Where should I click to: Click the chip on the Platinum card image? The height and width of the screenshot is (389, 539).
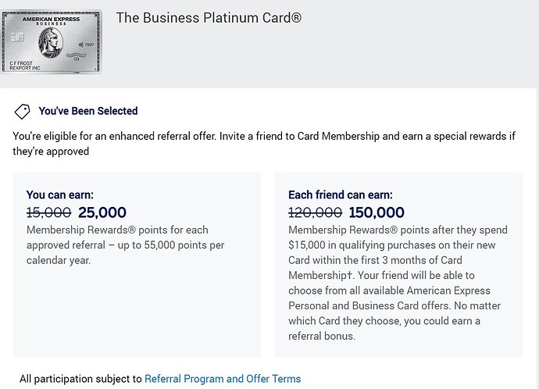17,37
